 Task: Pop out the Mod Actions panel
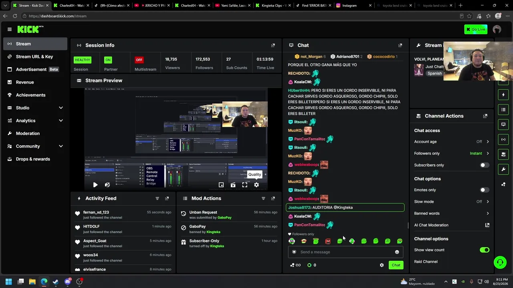(273, 198)
